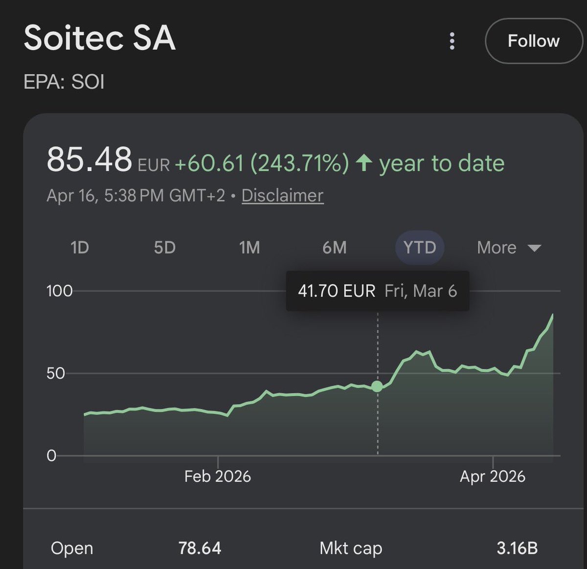This screenshot has width=587, height=569.
Task: Click the Mkt cap value 3.16B
Action: coord(517,548)
